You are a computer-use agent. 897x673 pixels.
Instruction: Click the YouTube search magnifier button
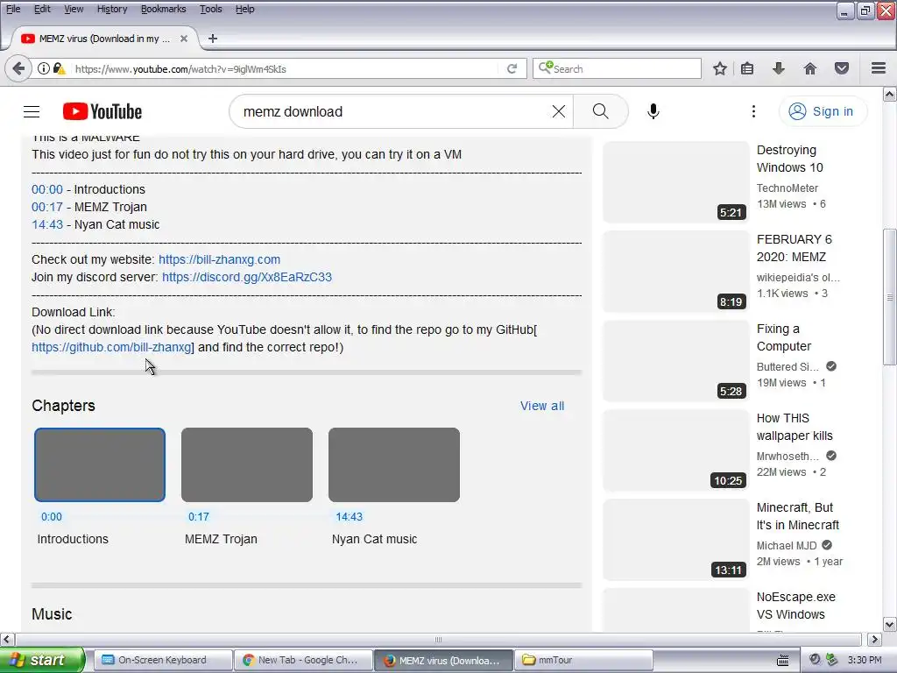pyautogui.click(x=601, y=111)
